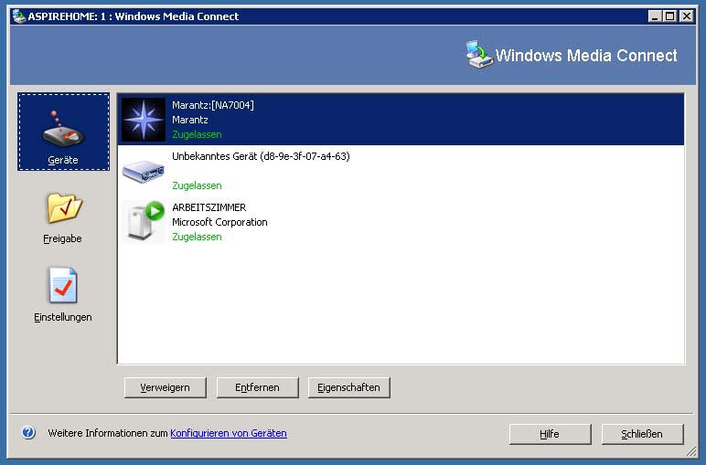Maximize the Windows Media Connect window

[671, 16]
